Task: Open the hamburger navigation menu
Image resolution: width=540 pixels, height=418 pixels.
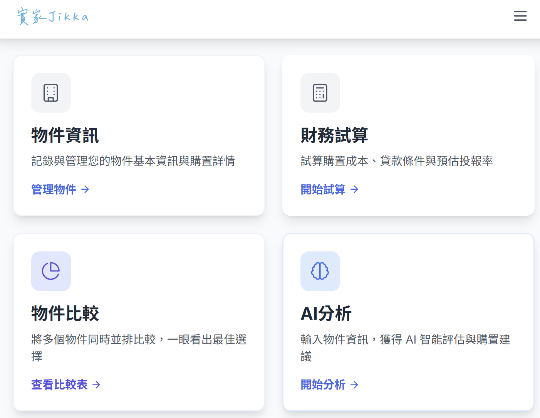Action: pos(520,16)
